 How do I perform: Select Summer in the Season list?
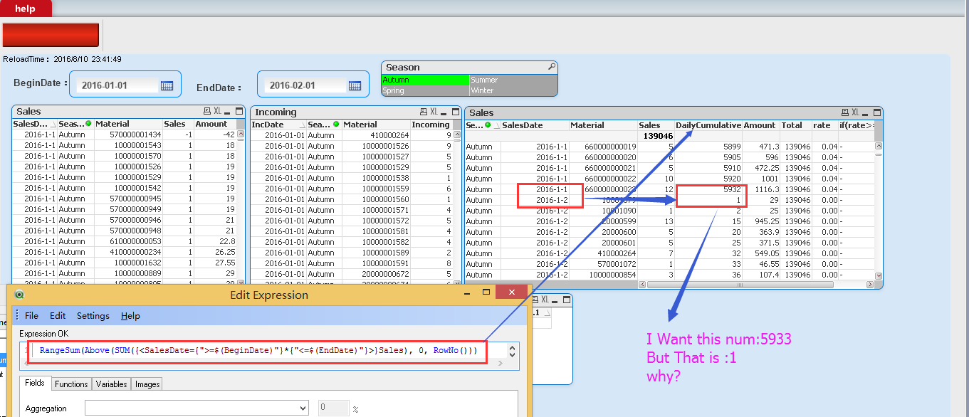(513, 80)
